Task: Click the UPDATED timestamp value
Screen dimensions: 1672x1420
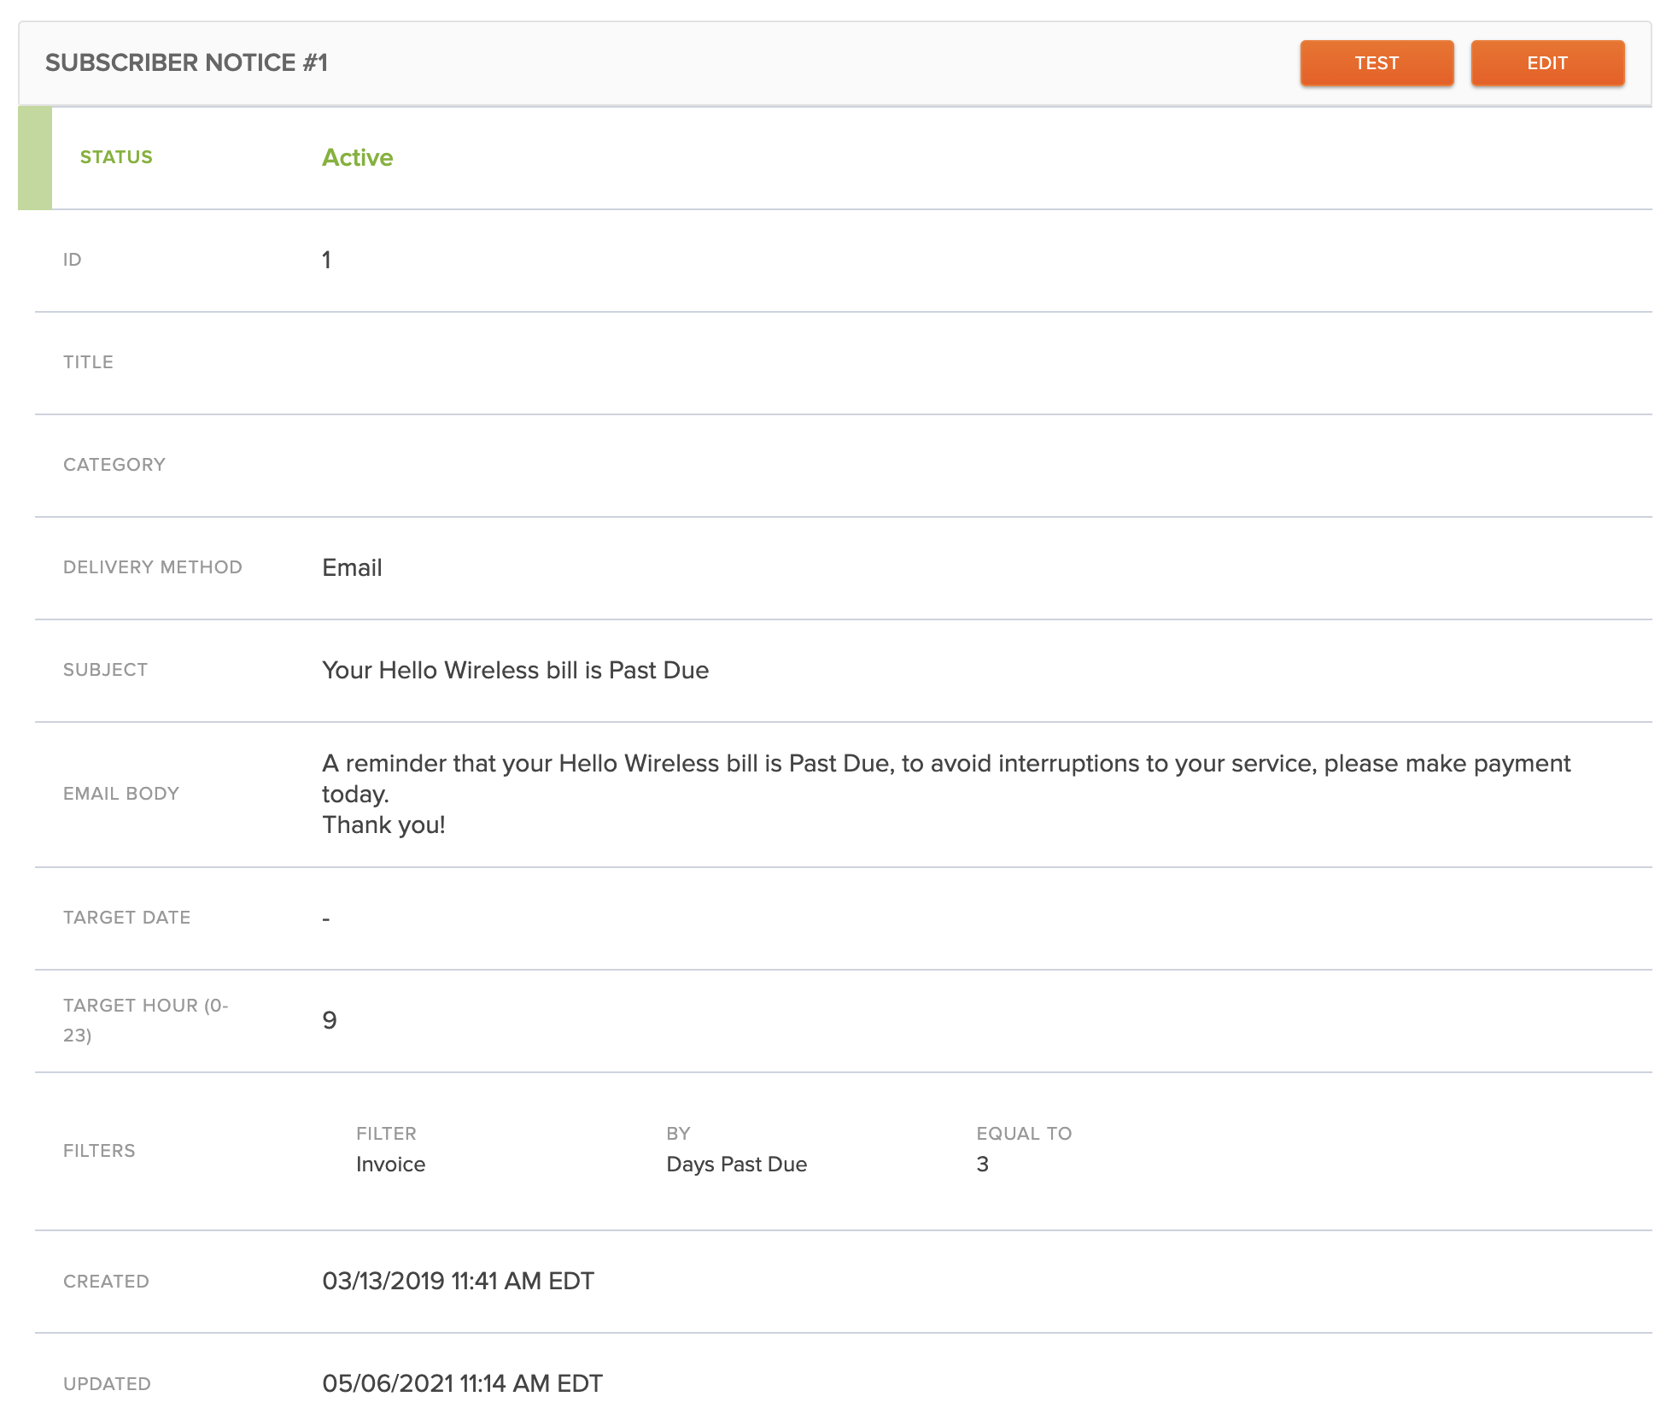Action: coord(462,1383)
